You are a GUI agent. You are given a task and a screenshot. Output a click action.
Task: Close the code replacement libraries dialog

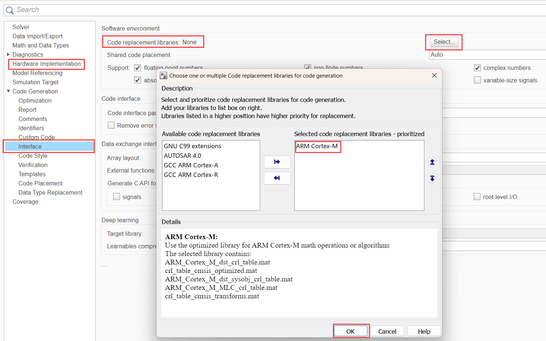tap(434, 75)
